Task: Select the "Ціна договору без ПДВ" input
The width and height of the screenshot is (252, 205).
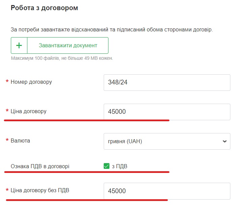Action: click(x=167, y=191)
